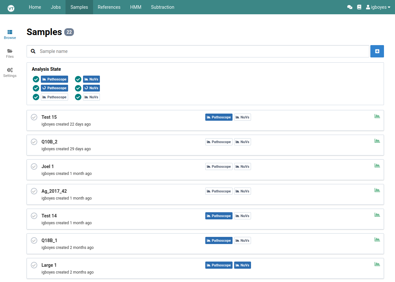395x282 pixels.
Task: Click the Browse sidebar icon
Action: coord(10,32)
